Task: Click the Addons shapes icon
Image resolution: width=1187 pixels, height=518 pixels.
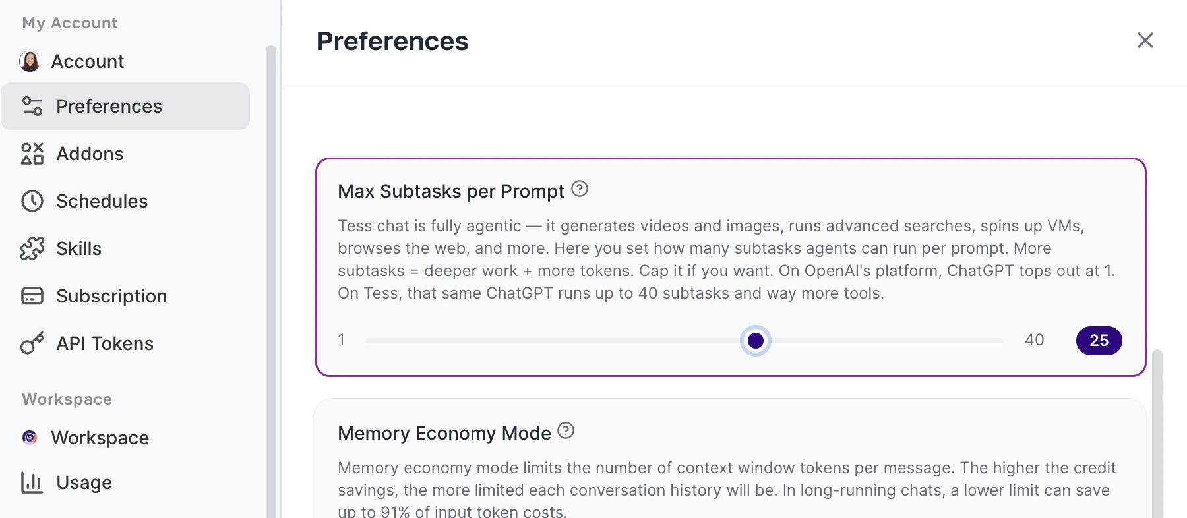Action: click(x=32, y=154)
